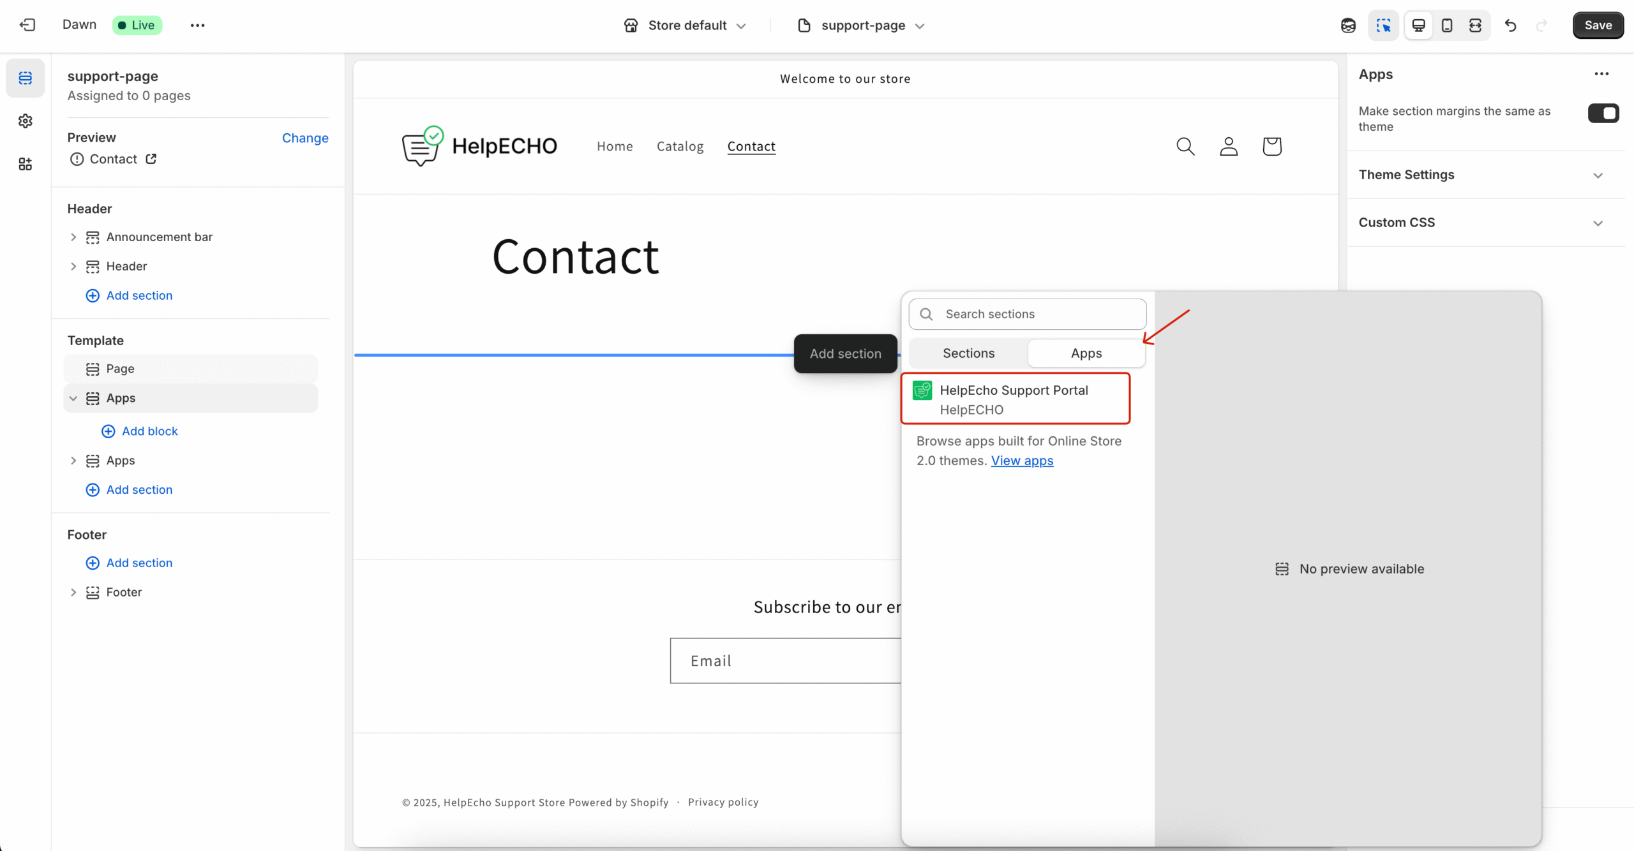Click the store search magnifier icon
Image resolution: width=1634 pixels, height=851 pixels.
pos(1185,146)
